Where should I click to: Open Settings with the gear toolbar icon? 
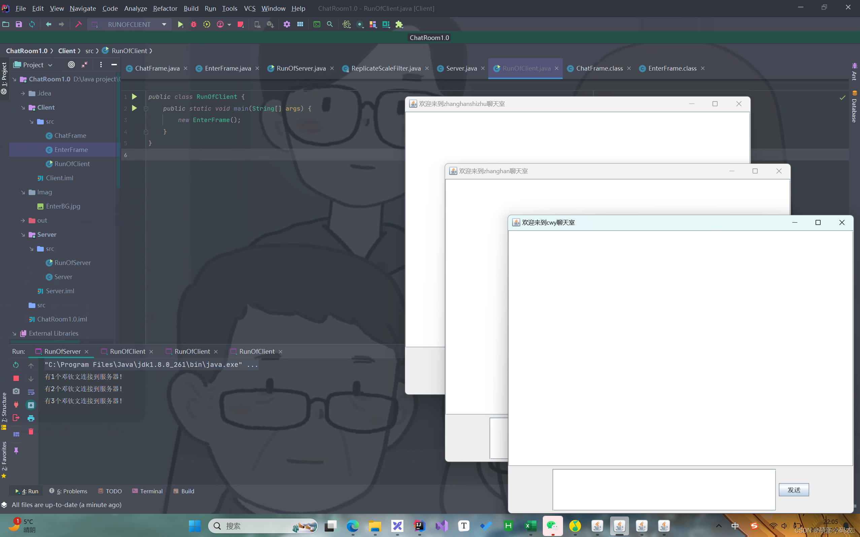coord(287,25)
